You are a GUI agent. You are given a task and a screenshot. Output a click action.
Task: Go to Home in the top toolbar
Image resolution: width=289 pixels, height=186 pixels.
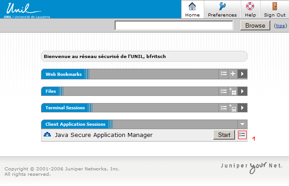(192, 9)
